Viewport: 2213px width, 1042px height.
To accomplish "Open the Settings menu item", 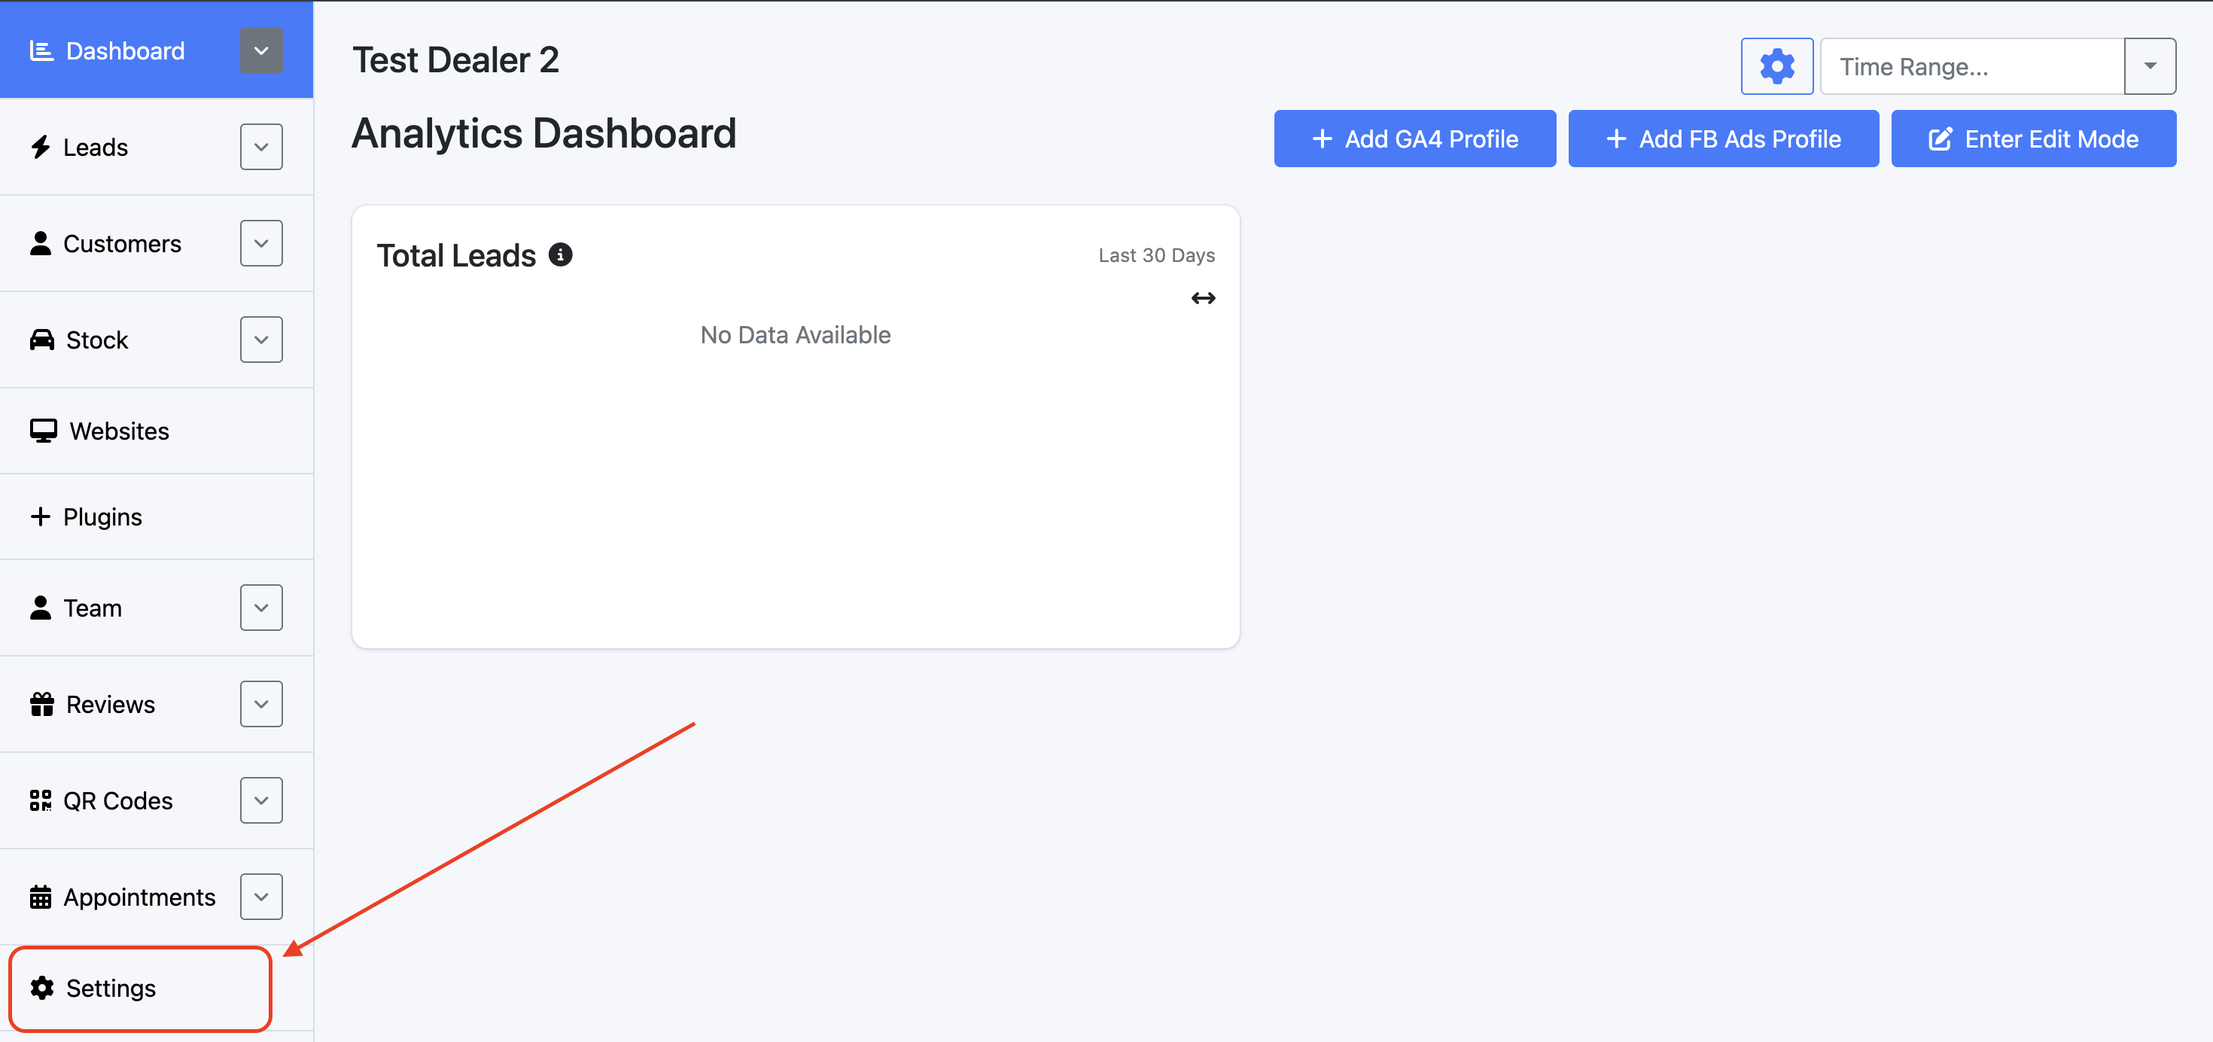I will point(111,988).
